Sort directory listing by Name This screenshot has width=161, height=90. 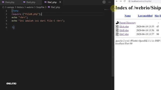pyautogui.click(x=128, y=16)
